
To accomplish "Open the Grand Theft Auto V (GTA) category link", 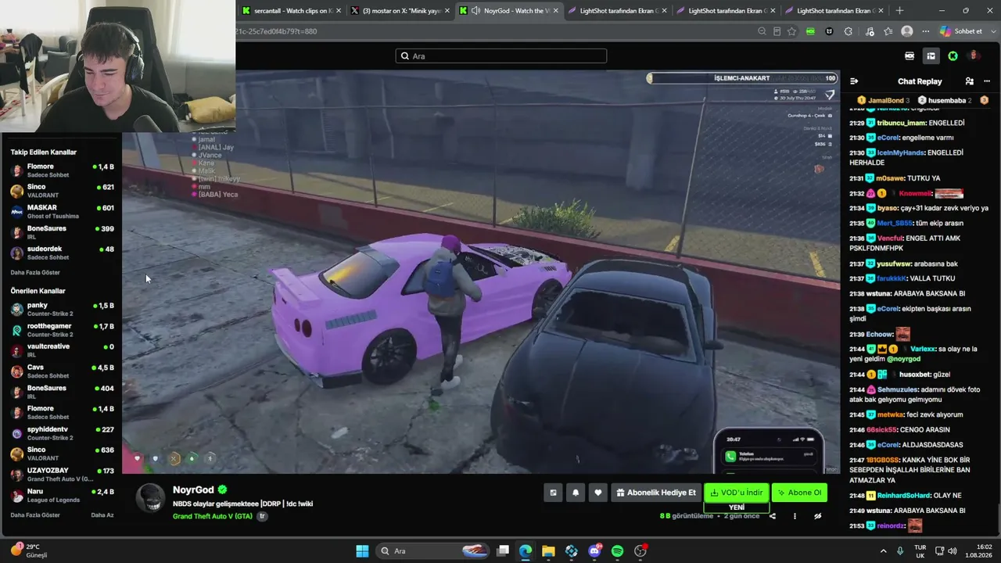I will tap(213, 516).
